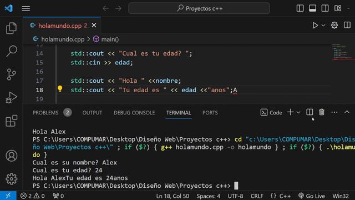Screen dimensions: 355x200
Task: Close the holamundo.cpp tab
Action: (x=94, y=26)
